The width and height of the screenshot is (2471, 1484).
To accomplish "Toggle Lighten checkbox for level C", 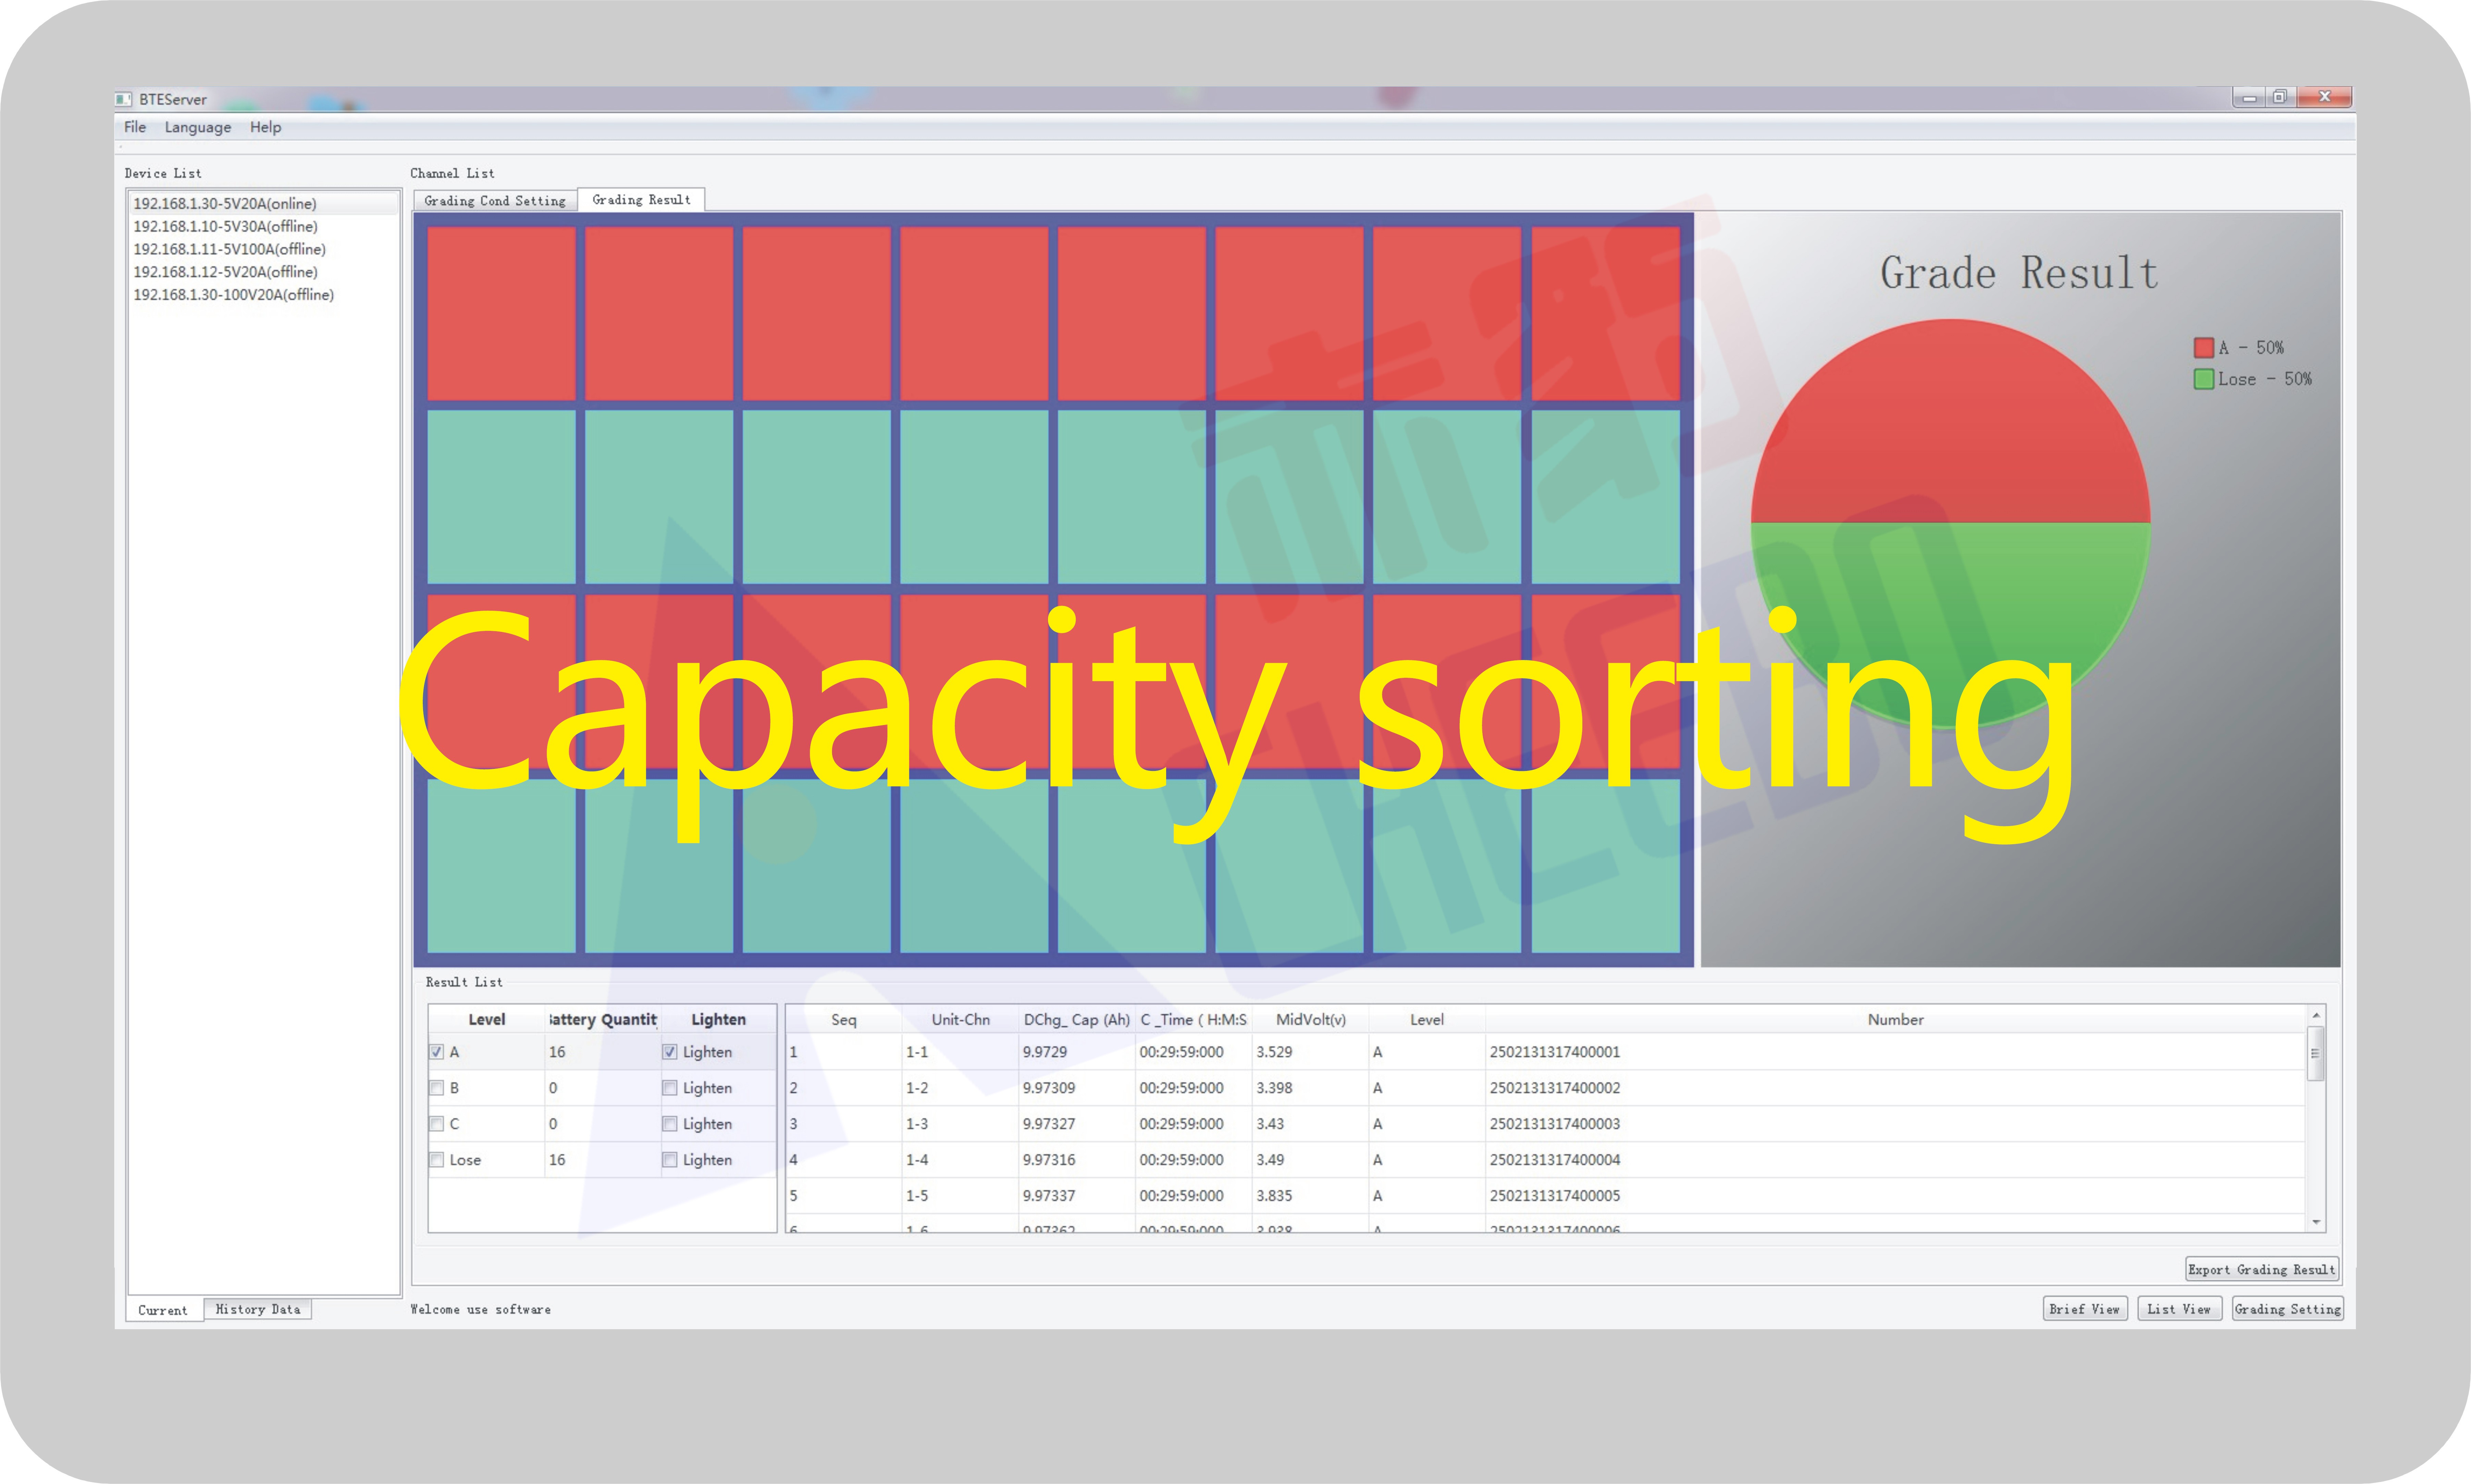I will pyautogui.click(x=670, y=1124).
